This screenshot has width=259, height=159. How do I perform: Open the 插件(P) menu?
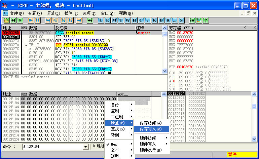point(71,13)
